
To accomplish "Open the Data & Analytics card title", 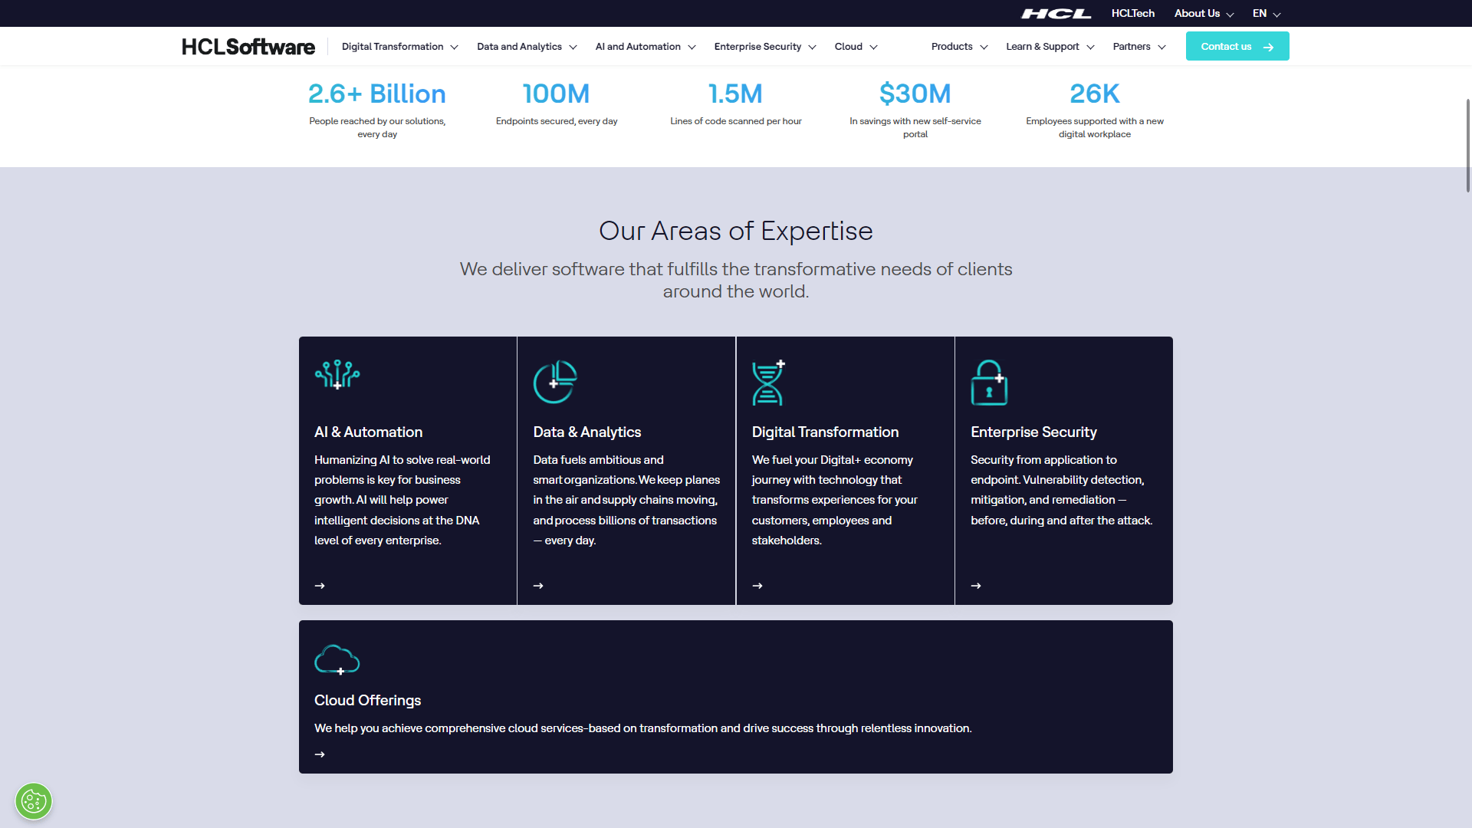I will click(x=587, y=432).
